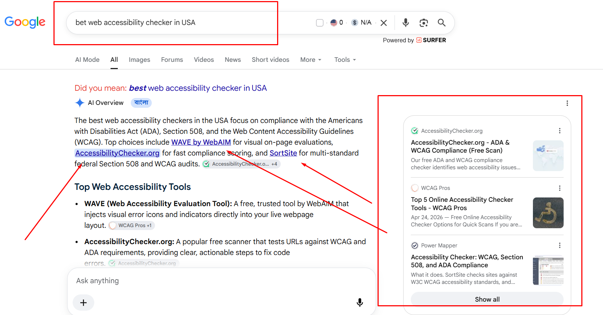Start voice search with the microphone in the search bar
The image size is (603, 315).
[x=406, y=23]
